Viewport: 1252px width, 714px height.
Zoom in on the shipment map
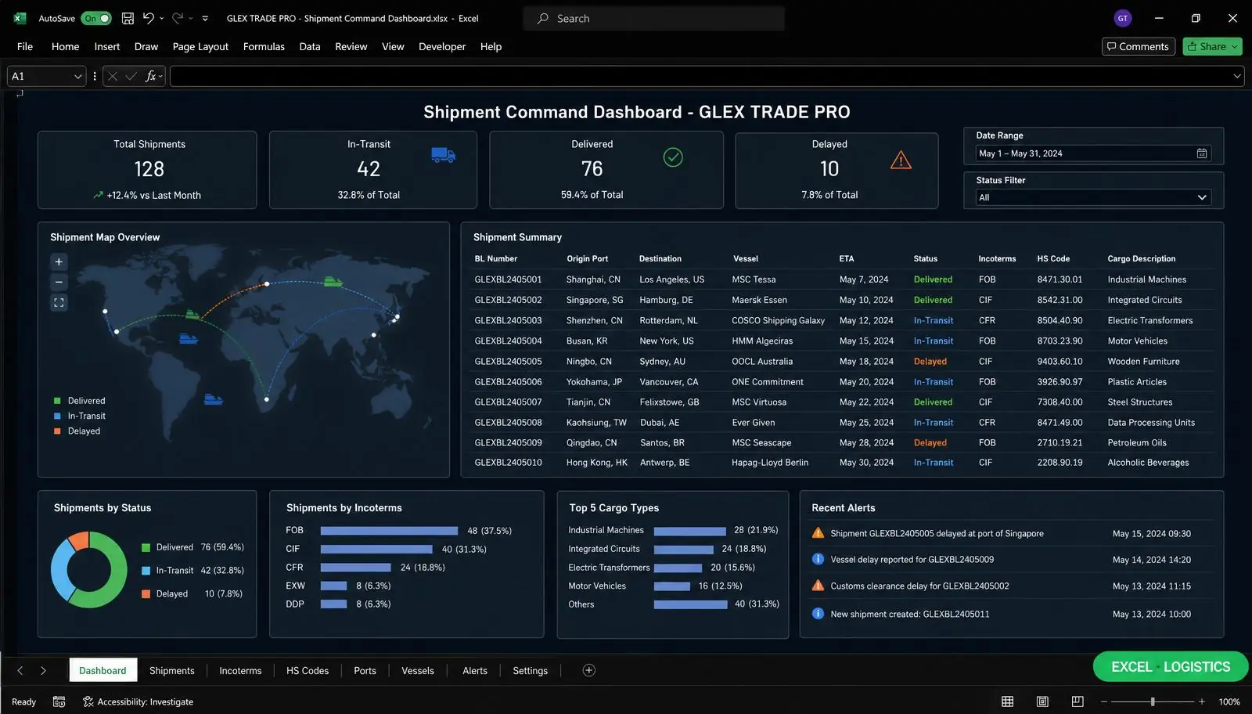coord(59,261)
